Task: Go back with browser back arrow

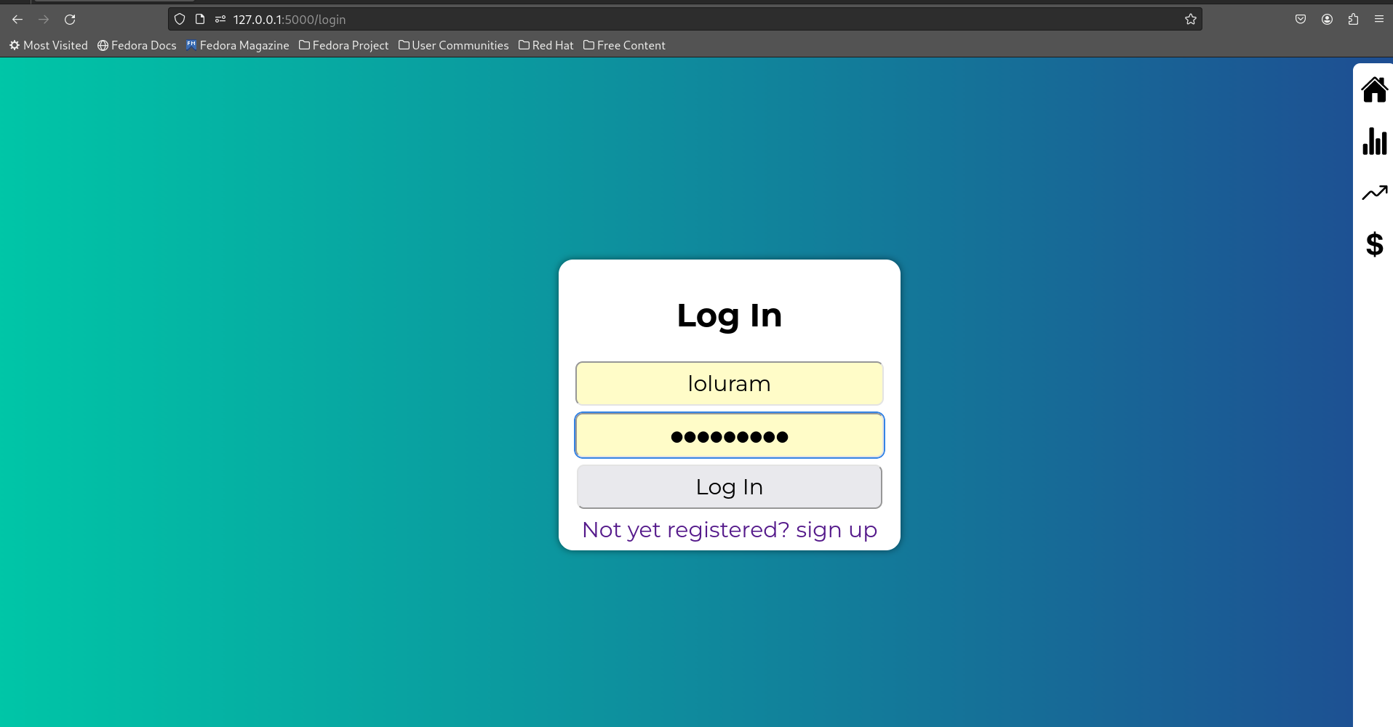Action: (x=17, y=20)
